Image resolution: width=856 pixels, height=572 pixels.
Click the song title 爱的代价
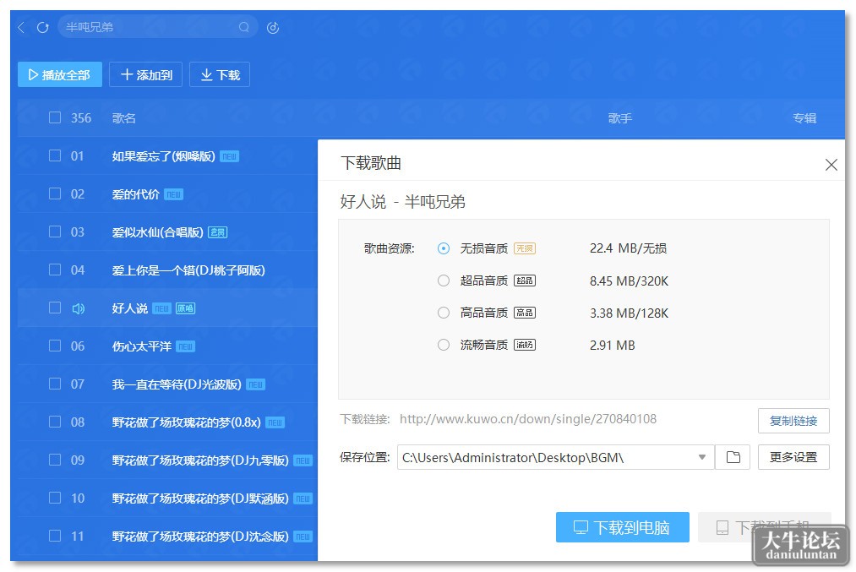click(x=135, y=194)
